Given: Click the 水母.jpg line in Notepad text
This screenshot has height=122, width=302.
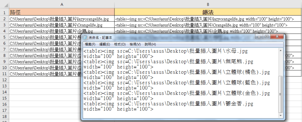Looking at the screenshot, I should 165,51.
